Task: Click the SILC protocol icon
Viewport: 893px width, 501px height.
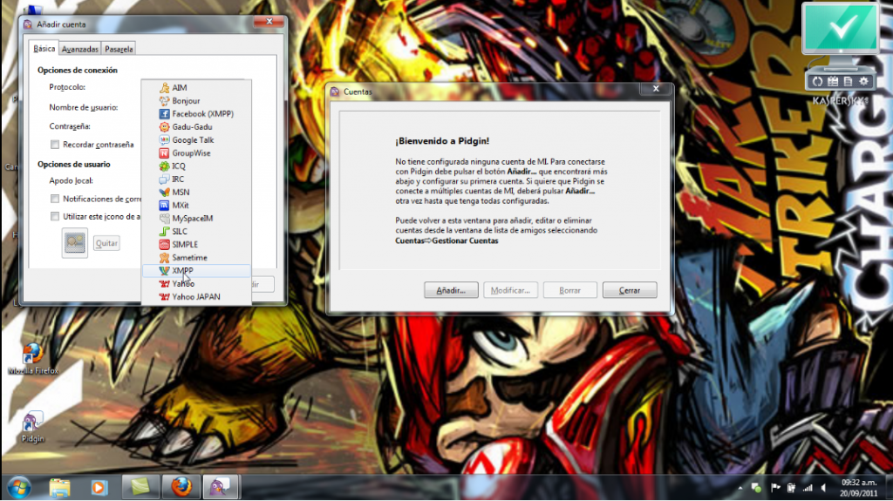Action: click(x=164, y=232)
